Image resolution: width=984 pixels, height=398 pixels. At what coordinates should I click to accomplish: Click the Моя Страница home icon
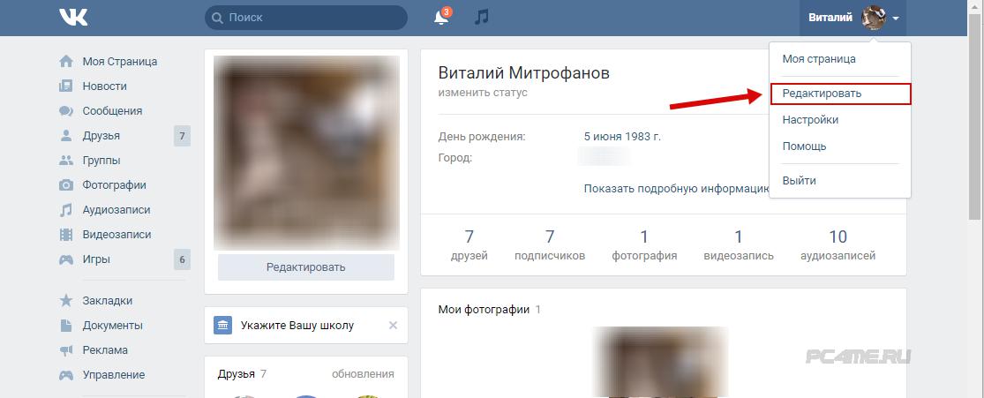point(66,62)
